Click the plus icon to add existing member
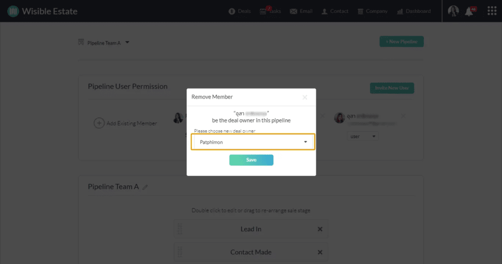This screenshot has height=264, width=502. pyautogui.click(x=99, y=123)
